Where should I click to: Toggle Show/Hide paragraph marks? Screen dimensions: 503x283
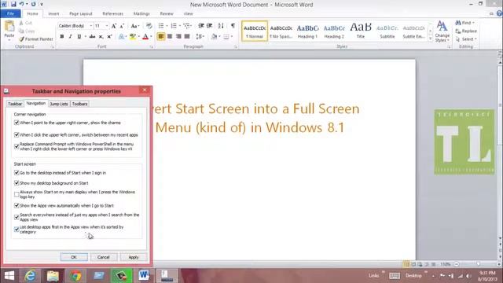[x=233, y=26]
